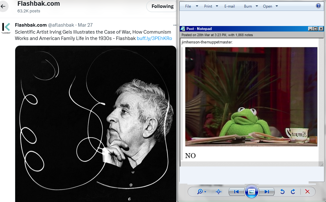Maximize the Post - Notepad window
Screen dimensions: 326x202
(315, 29)
